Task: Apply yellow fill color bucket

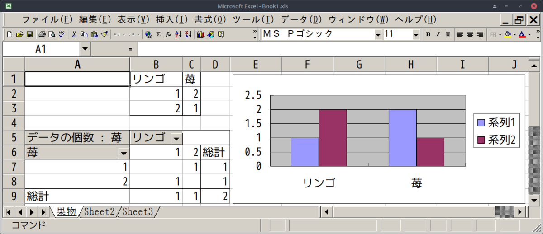Action: pyautogui.click(x=508, y=34)
